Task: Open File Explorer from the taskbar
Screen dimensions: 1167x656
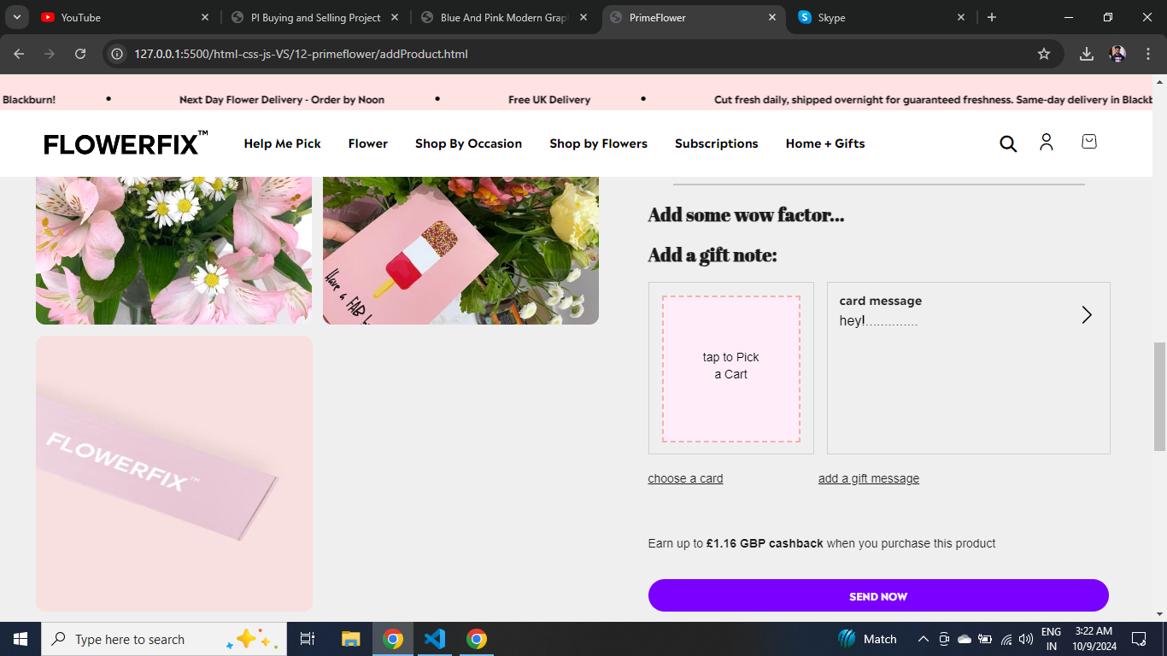Action: (x=351, y=639)
